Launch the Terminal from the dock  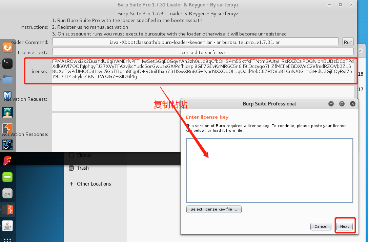(x=7, y=64)
